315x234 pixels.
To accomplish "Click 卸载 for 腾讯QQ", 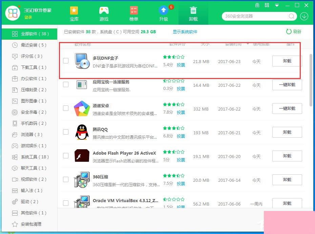I will click(x=287, y=132).
